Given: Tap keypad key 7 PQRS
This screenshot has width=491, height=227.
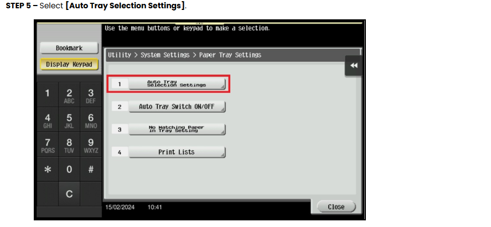Looking at the screenshot, I should pyautogui.click(x=48, y=144).
